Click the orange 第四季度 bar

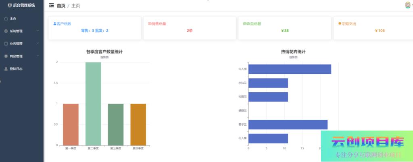click(138, 124)
